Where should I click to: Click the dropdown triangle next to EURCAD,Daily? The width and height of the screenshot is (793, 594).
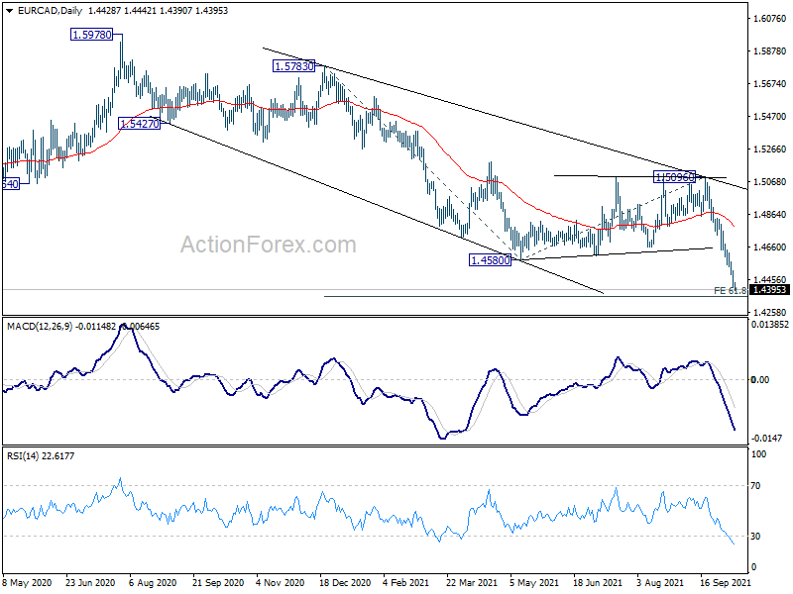[10, 11]
